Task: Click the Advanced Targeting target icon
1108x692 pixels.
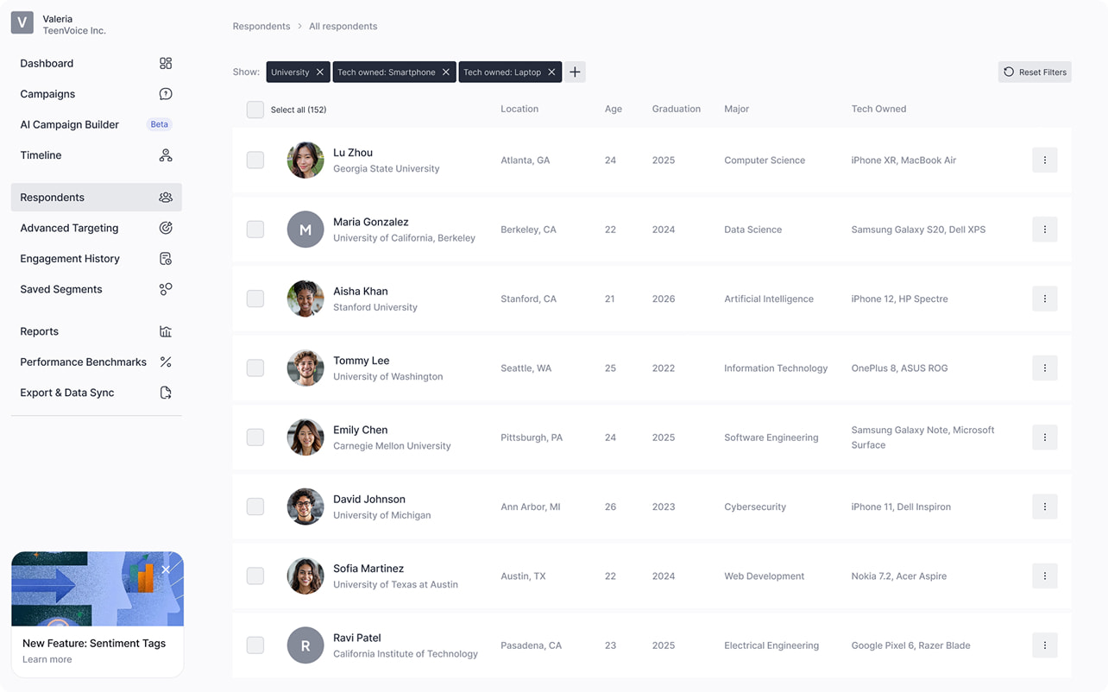Action: (x=166, y=228)
